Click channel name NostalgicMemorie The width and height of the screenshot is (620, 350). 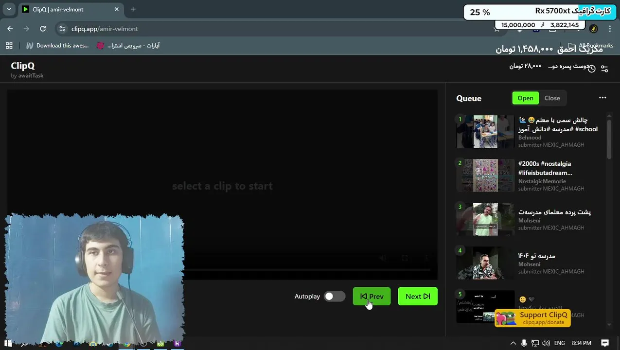(542, 181)
